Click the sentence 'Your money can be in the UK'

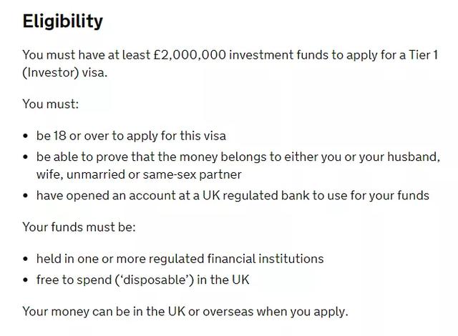coord(104,312)
